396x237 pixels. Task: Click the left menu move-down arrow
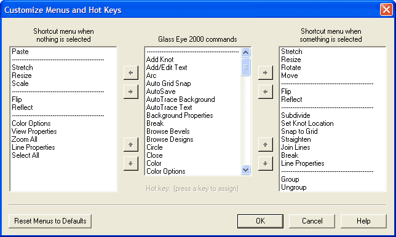pyautogui.click(x=131, y=164)
